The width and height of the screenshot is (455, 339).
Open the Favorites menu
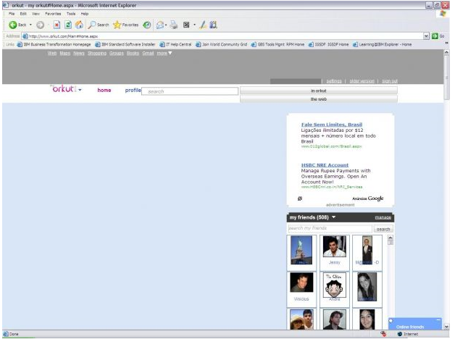click(x=53, y=14)
